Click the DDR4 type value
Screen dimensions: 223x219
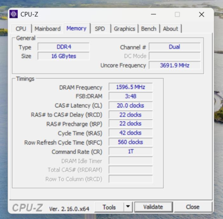pyautogui.click(x=64, y=47)
